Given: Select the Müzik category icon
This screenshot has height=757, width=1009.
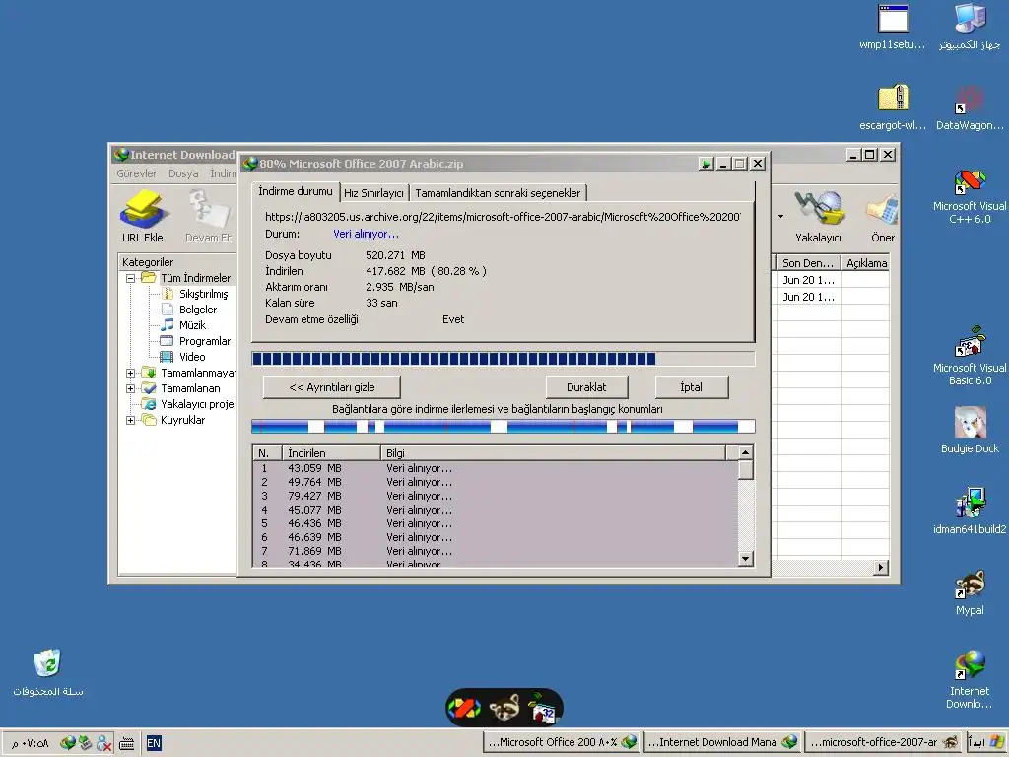Looking at the screenshot, I should click(x=167, y=325).
